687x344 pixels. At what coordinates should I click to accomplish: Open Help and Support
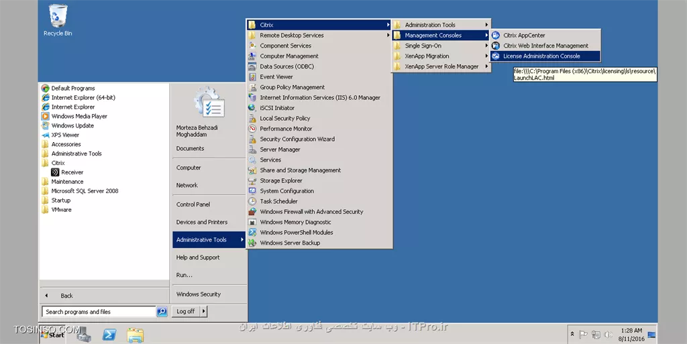[198, 257]
